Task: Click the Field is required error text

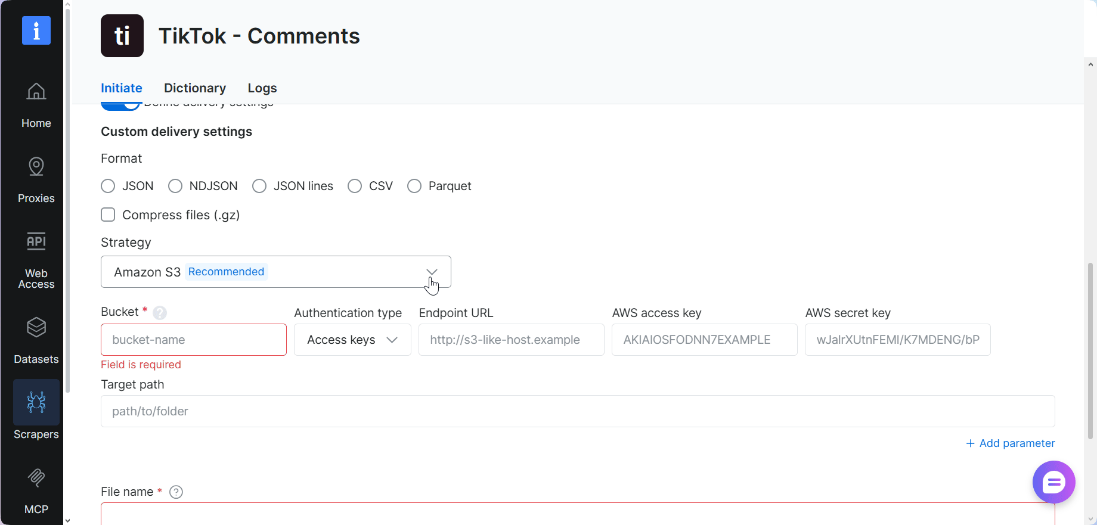Action: click(x=141, y=365)
